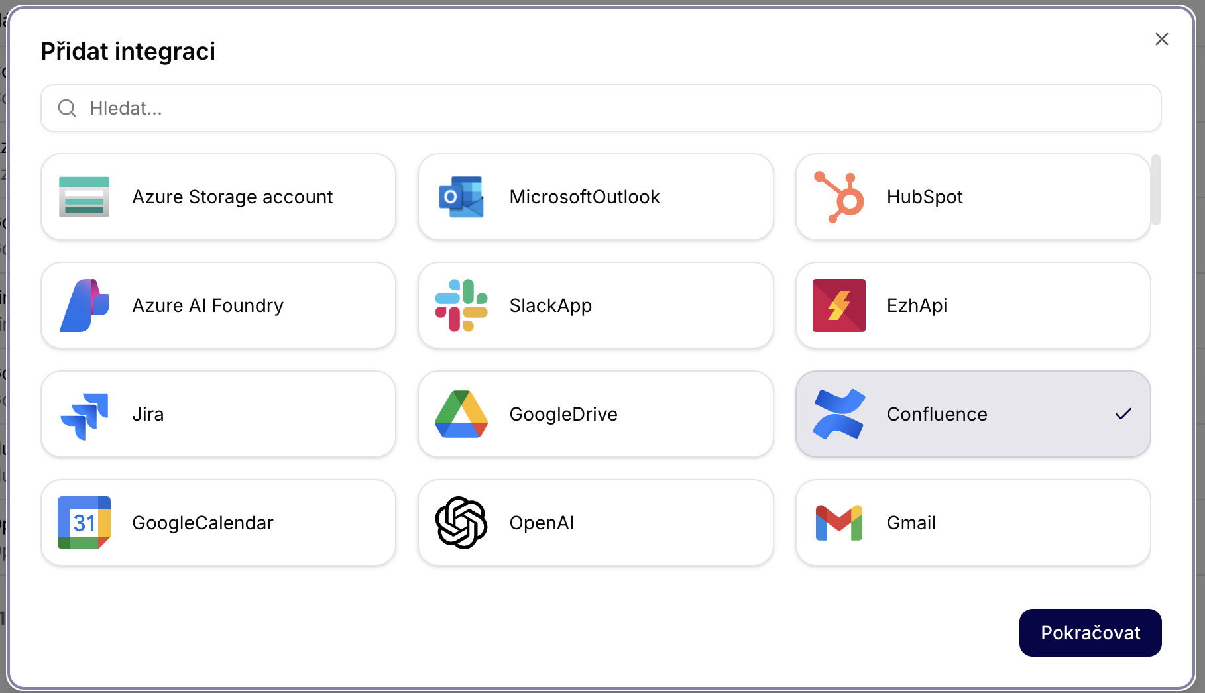The height and width of the screenshot is (693, 1205).
Task: Select the Gmail integration
Action: (x=972, y=523)
